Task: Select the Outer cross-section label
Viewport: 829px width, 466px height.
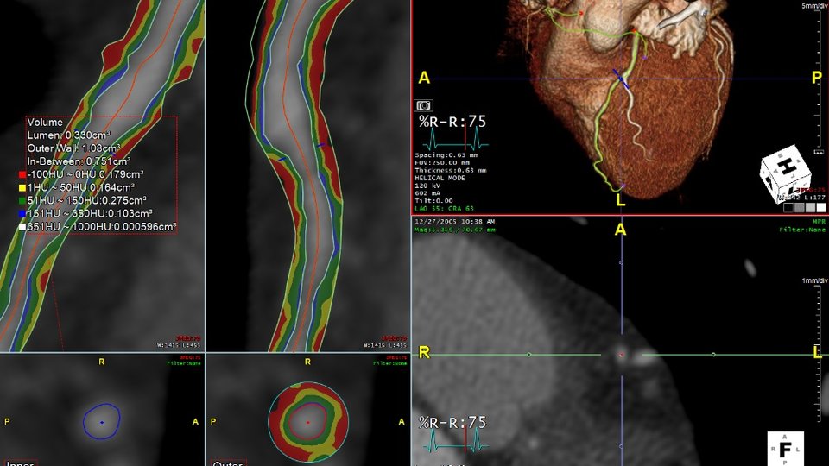Action: [228, 463]
